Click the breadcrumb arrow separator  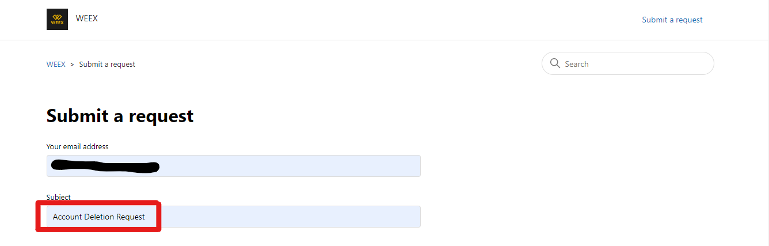73,64
